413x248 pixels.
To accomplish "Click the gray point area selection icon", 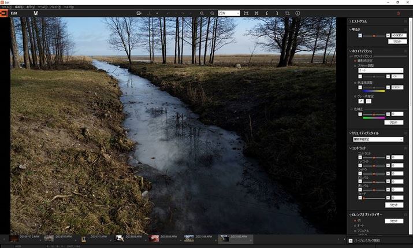I will (x=369, y=101).
